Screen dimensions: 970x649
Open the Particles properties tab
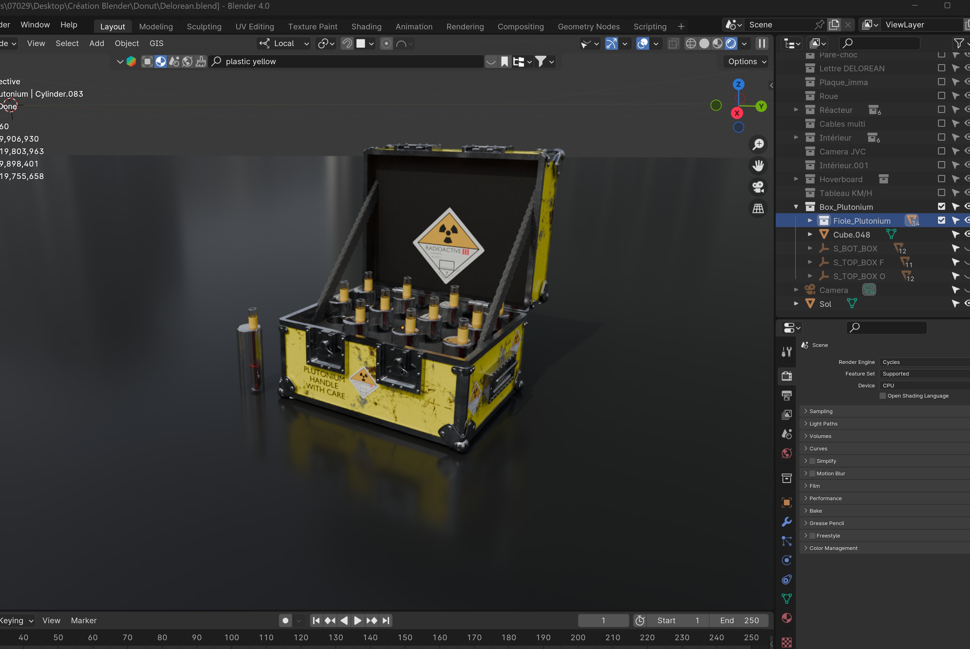click(x=786, y=541)
